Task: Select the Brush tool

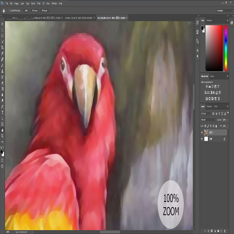Action: (2, 65)
